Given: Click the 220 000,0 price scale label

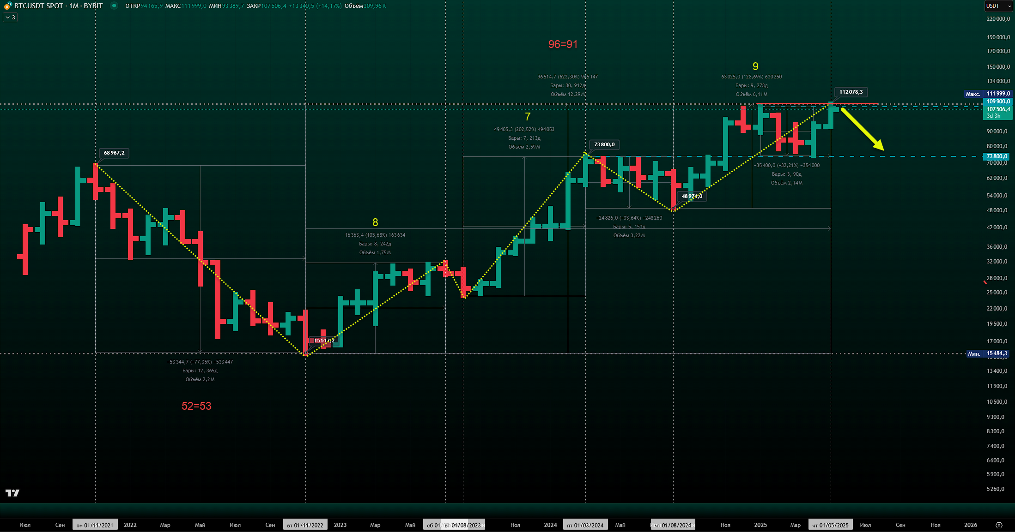Looking at the screenshot, I should coord(998,19).
